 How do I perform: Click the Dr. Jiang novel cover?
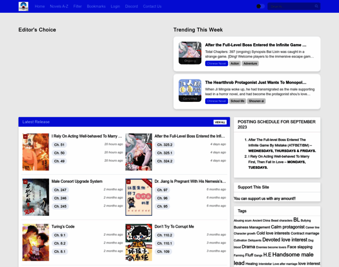click(139, 197)
